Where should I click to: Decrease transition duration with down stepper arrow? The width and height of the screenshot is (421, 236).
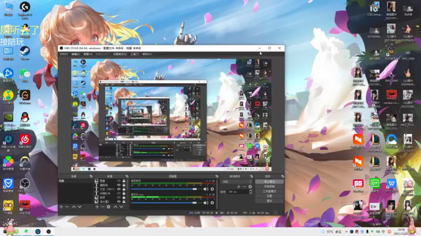coord(250,193)
